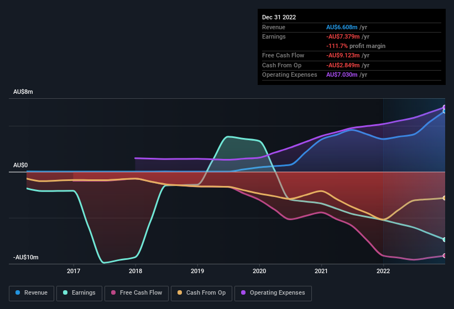Click the 2020 x-axis label
The height and width of the screenshot is (309, 454).
click(259, 271)
